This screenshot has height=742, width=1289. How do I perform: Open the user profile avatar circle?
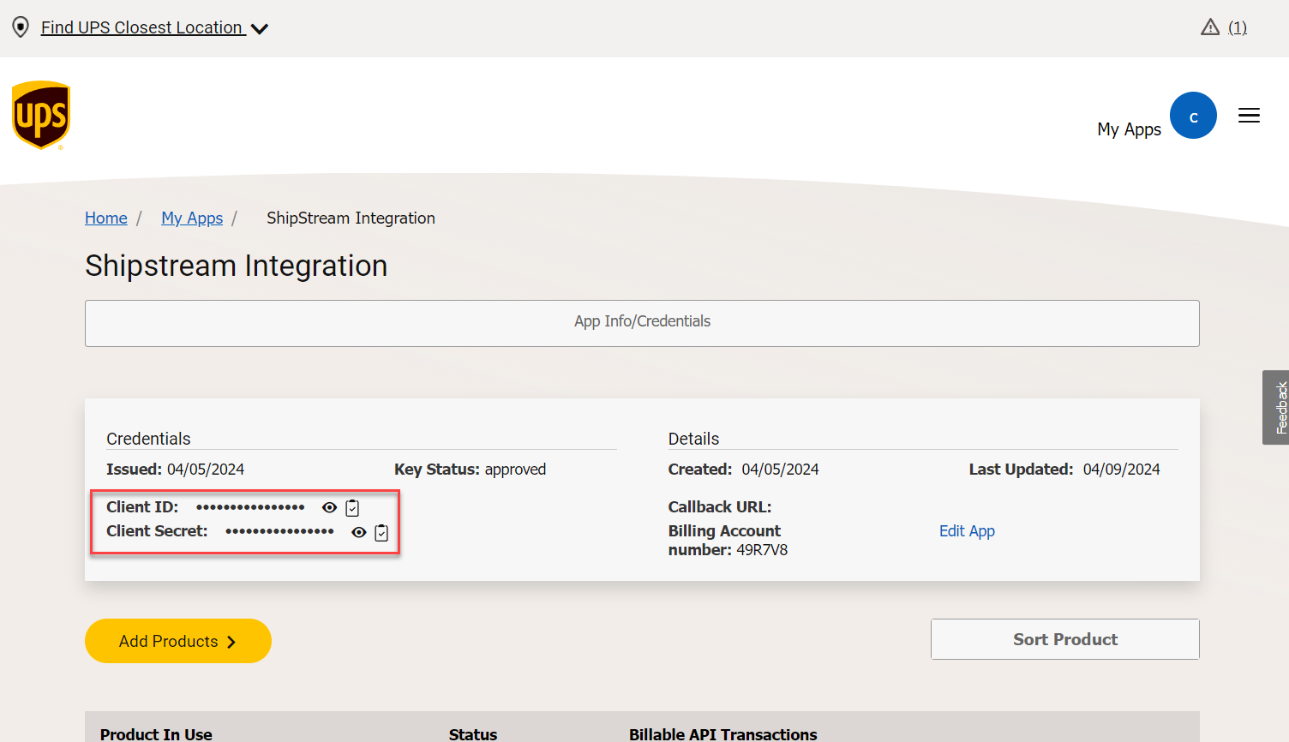coord(1193,116)
